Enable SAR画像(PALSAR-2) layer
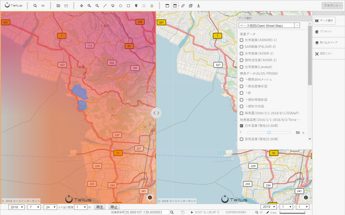345x215 pixels. tap(241, 47)
